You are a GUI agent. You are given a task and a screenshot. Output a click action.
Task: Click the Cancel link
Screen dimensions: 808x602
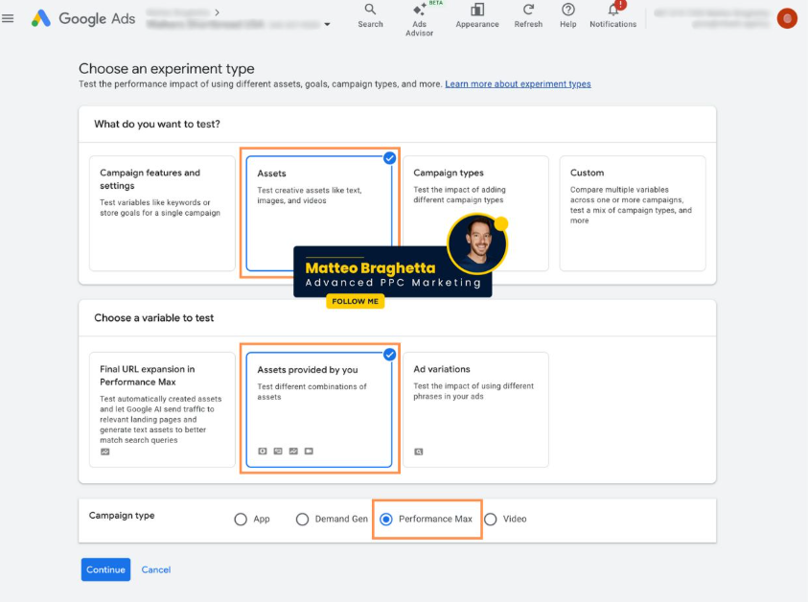coord(156,569)
